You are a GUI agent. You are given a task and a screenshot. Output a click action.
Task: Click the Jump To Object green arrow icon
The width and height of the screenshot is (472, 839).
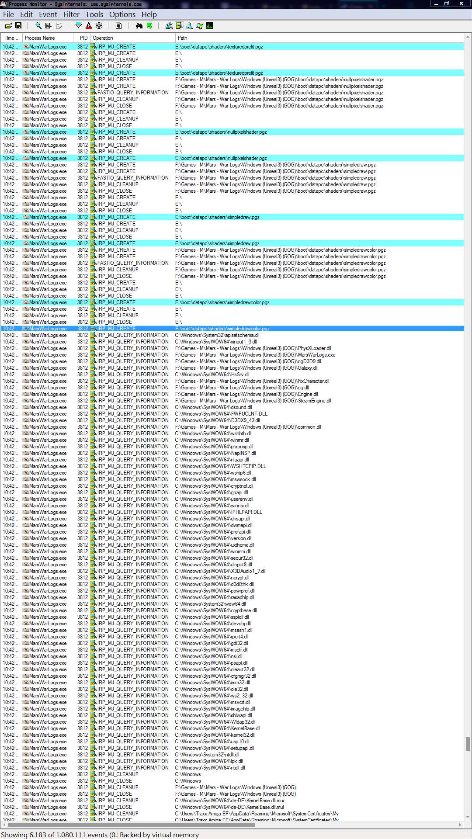(x=149, y=26)
